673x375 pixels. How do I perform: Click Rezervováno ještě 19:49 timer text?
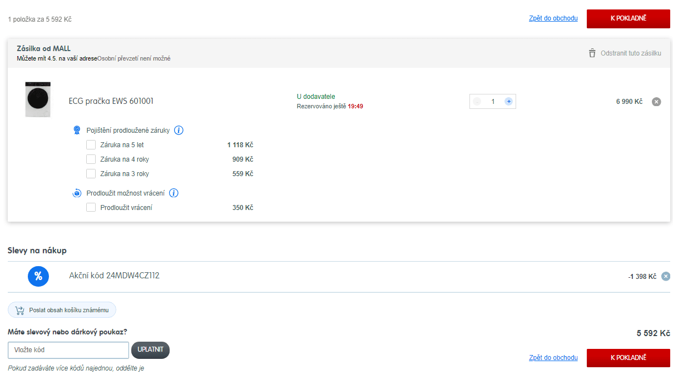pyautogui.click(x=330, y=106)
